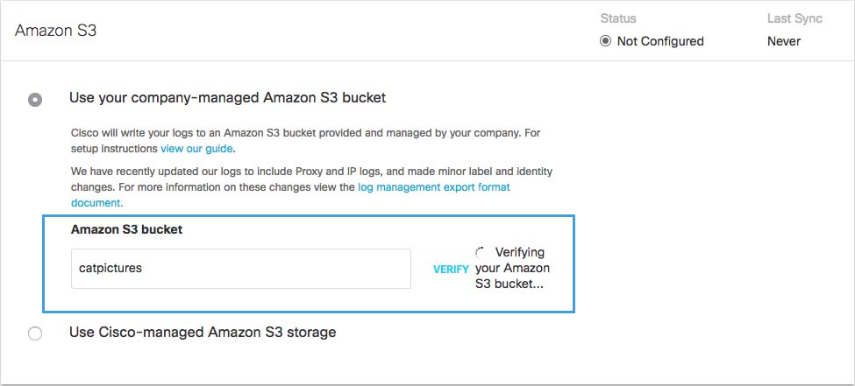Click the Status column header
Viewport: 855px width, 386px height.
pos(618,18)
